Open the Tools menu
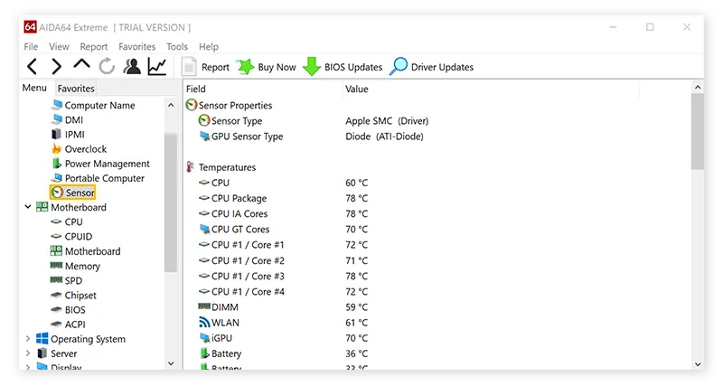The height and width of the screenshot is (386, 723). tap(177, 47)
